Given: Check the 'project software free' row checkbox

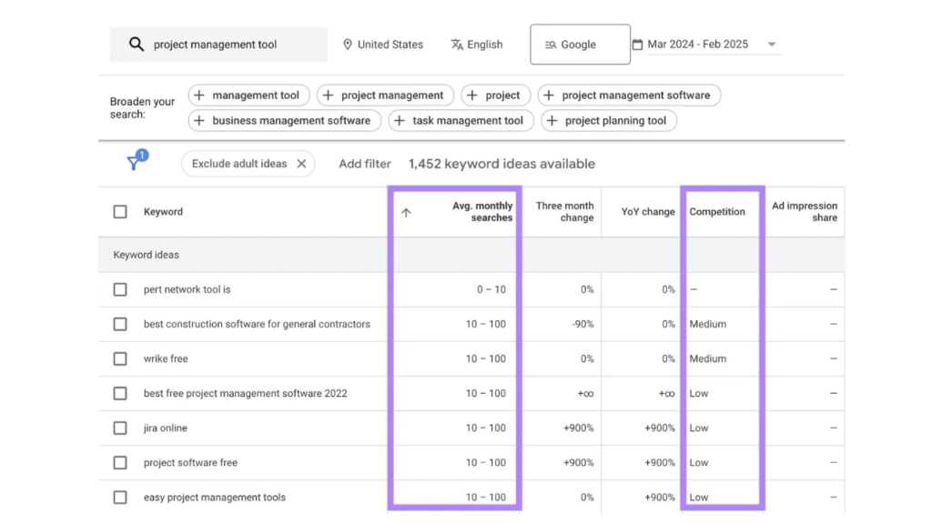Looking at the screenshot, I should pyautogui.click(x=120, y=463).
